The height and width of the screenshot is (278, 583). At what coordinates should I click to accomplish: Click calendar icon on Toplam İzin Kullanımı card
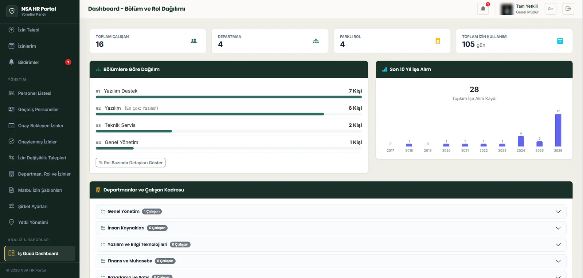560,41
